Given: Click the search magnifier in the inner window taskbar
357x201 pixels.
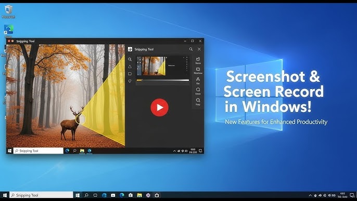Looking at the screenshot, I should click(x=75, y=150).
